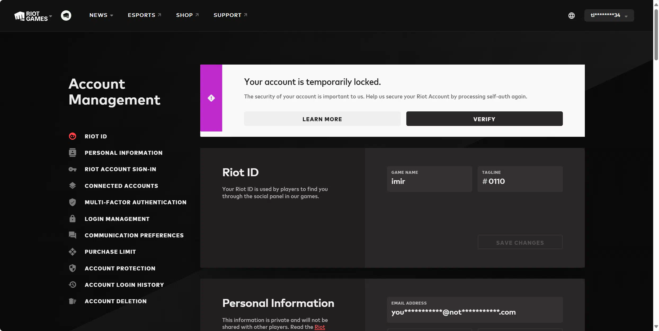The height and width of the screenshot is (331, 659).
Task: Click the scrollbar up arrow
Action: click(656, 4)
